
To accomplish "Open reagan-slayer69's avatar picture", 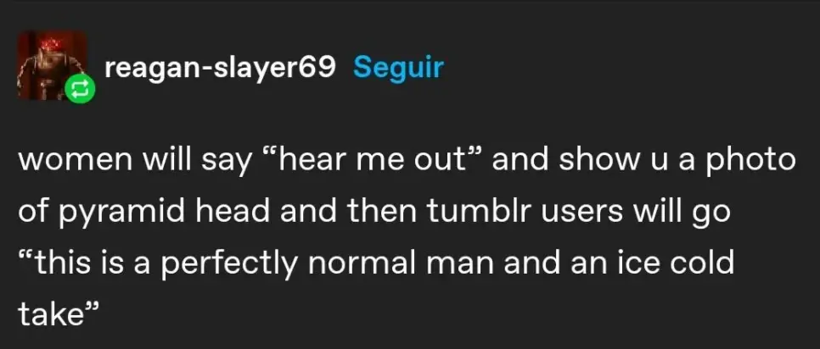I will tap(49, 64).
